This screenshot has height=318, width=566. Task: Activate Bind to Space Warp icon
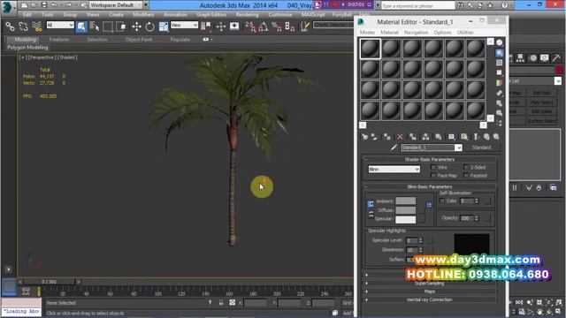[36, 26]
